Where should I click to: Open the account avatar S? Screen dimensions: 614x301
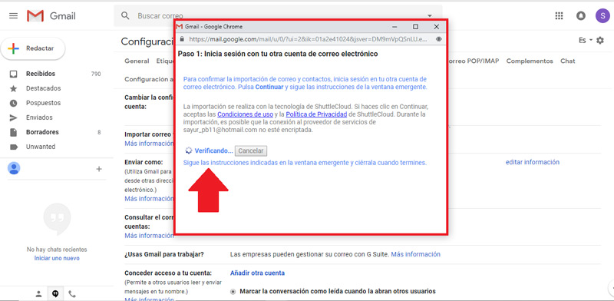pos(602,15)
